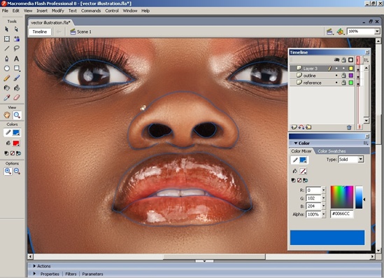384x278 pixels.
Task: Switch to Parameters tab
Action: [x=92, y=274]
